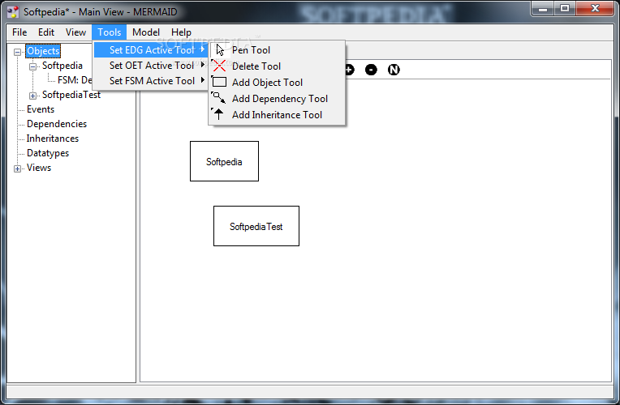Select the Events tree item
The image size is (620, 405).
pyautogui.click(x=41, y=109)
